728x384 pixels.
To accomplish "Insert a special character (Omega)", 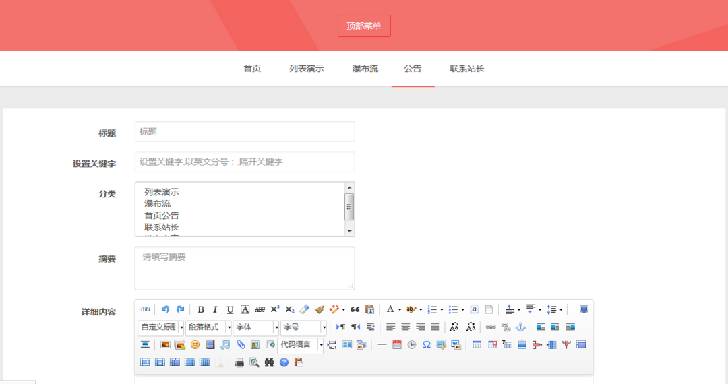I will (x=426, y=344).
